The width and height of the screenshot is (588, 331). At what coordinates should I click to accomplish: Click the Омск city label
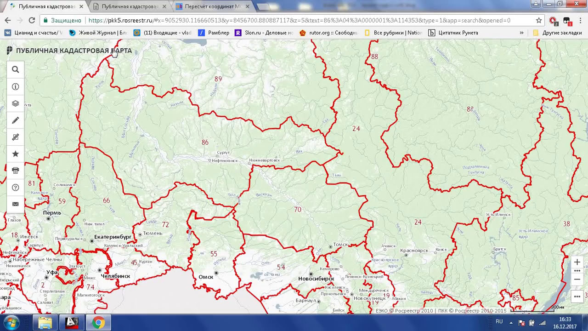click(x=206, y=277)
